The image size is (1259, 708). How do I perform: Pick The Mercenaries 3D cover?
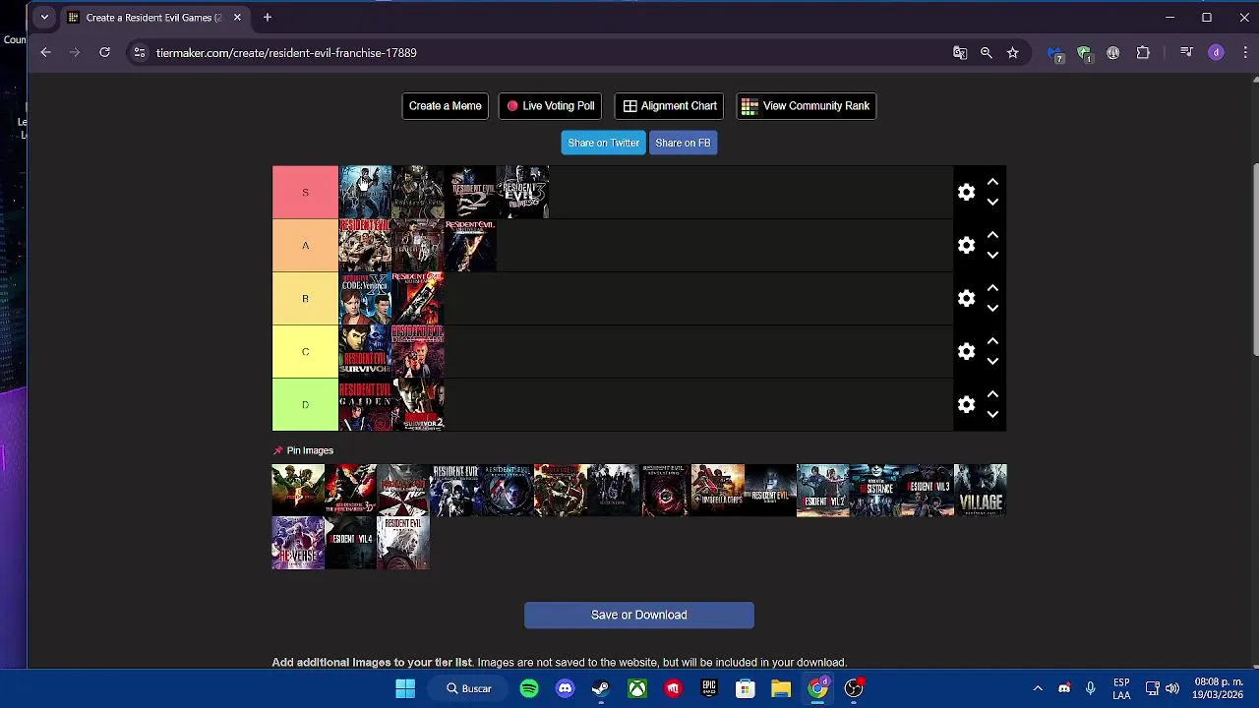[x=350, y=490]
